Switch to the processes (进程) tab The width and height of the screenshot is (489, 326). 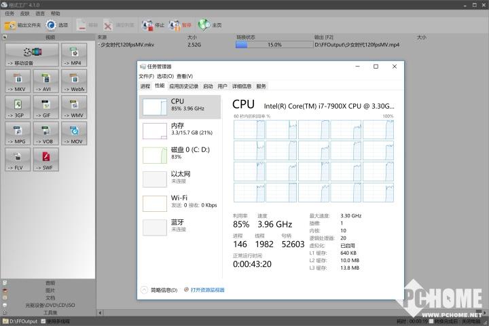coord(145,86)
